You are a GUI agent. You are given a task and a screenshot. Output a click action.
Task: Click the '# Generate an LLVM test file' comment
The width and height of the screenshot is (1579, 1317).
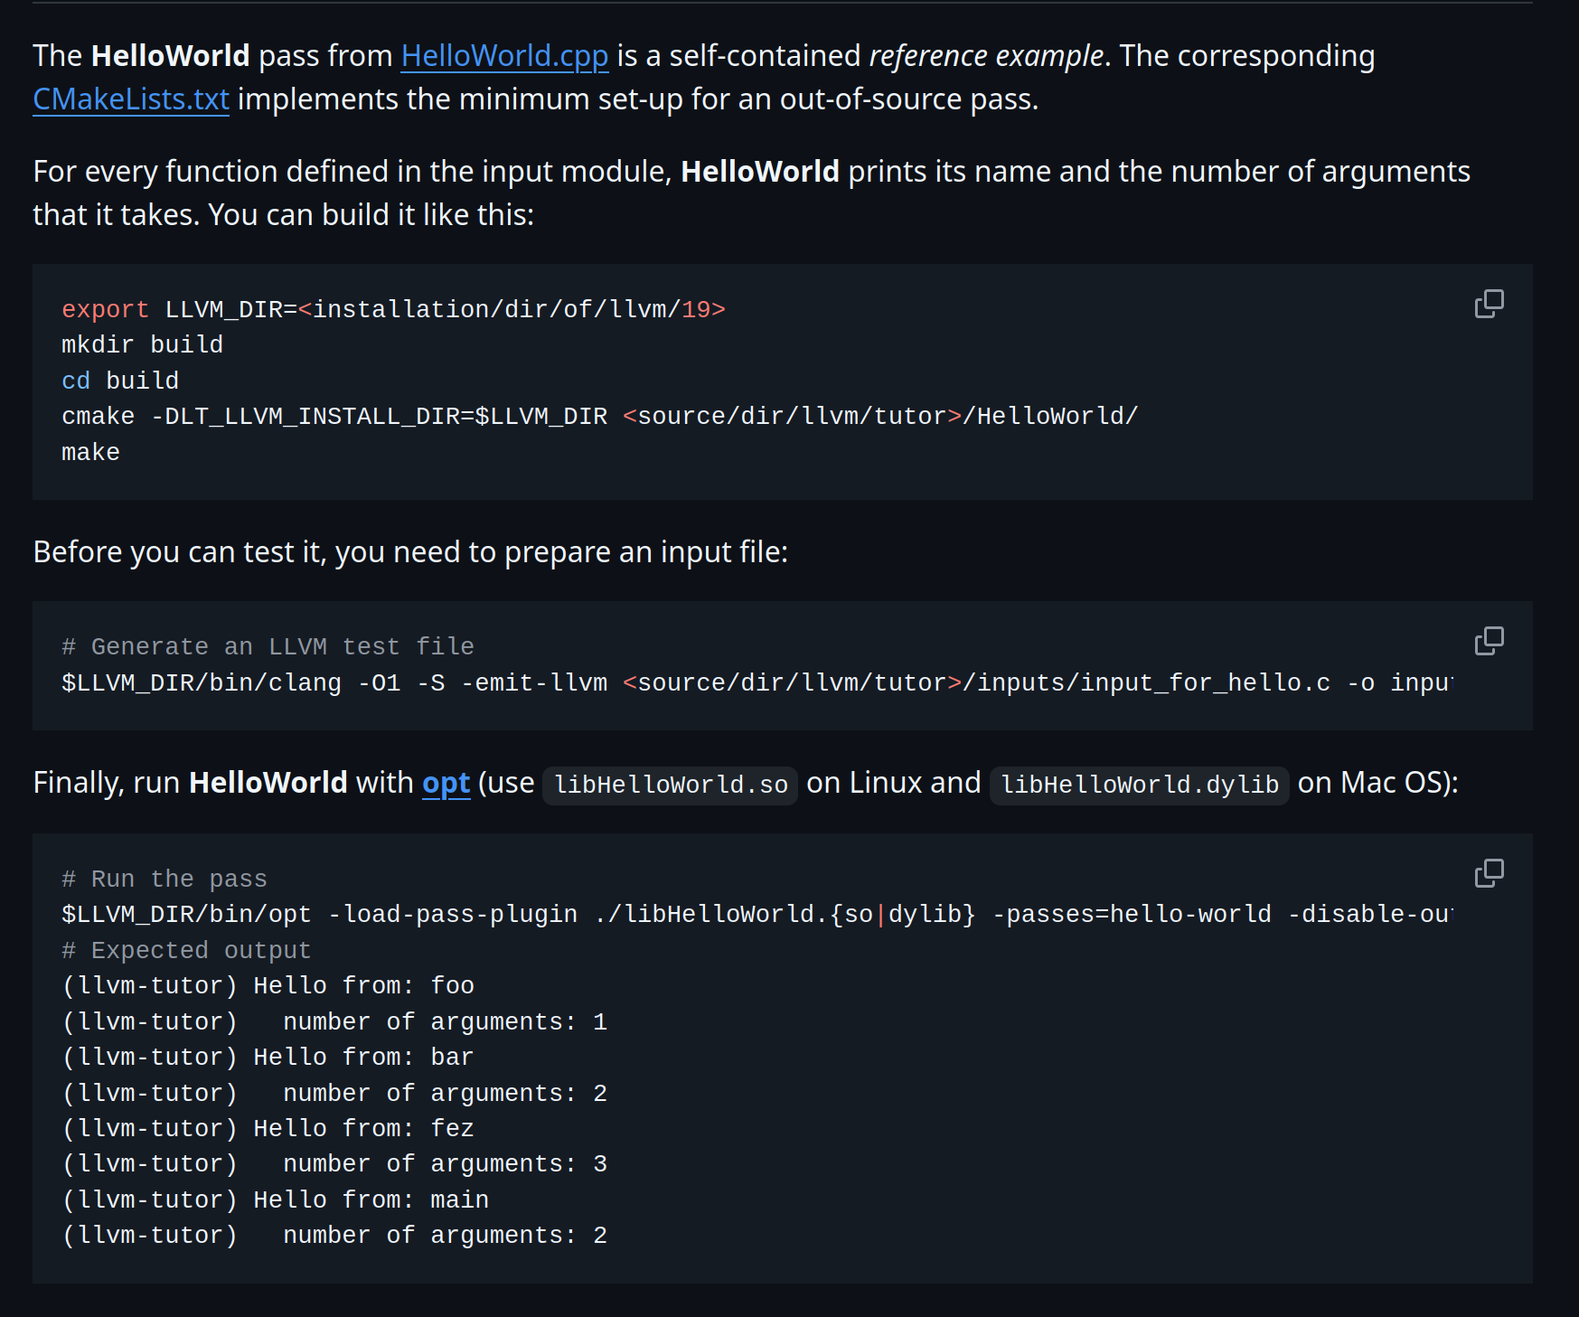click(x=268, y=647)
